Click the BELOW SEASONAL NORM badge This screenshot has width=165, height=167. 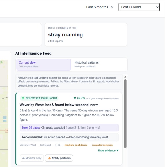39,98
